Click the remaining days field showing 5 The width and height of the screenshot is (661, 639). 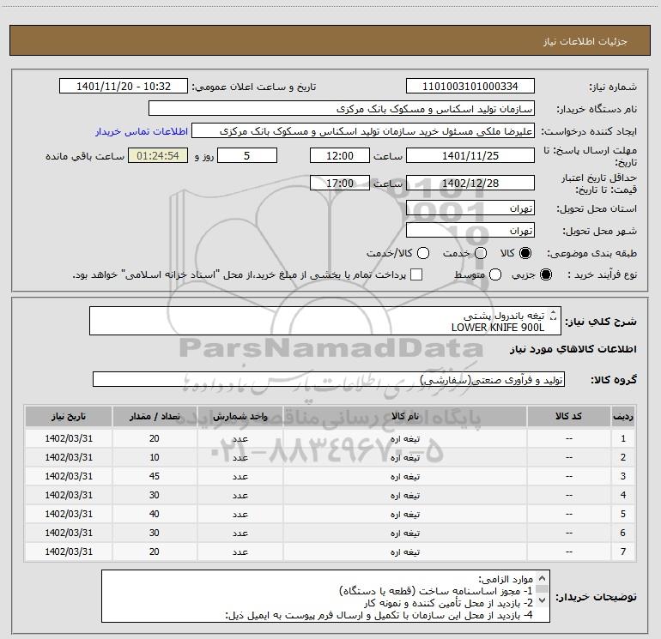click(247, 155)
